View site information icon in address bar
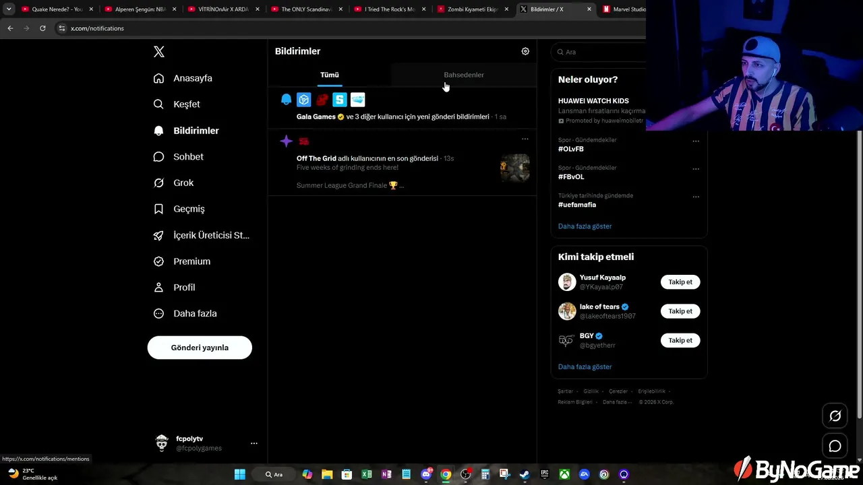Viewport: 863px width, 485px height. tap(62, 28)
